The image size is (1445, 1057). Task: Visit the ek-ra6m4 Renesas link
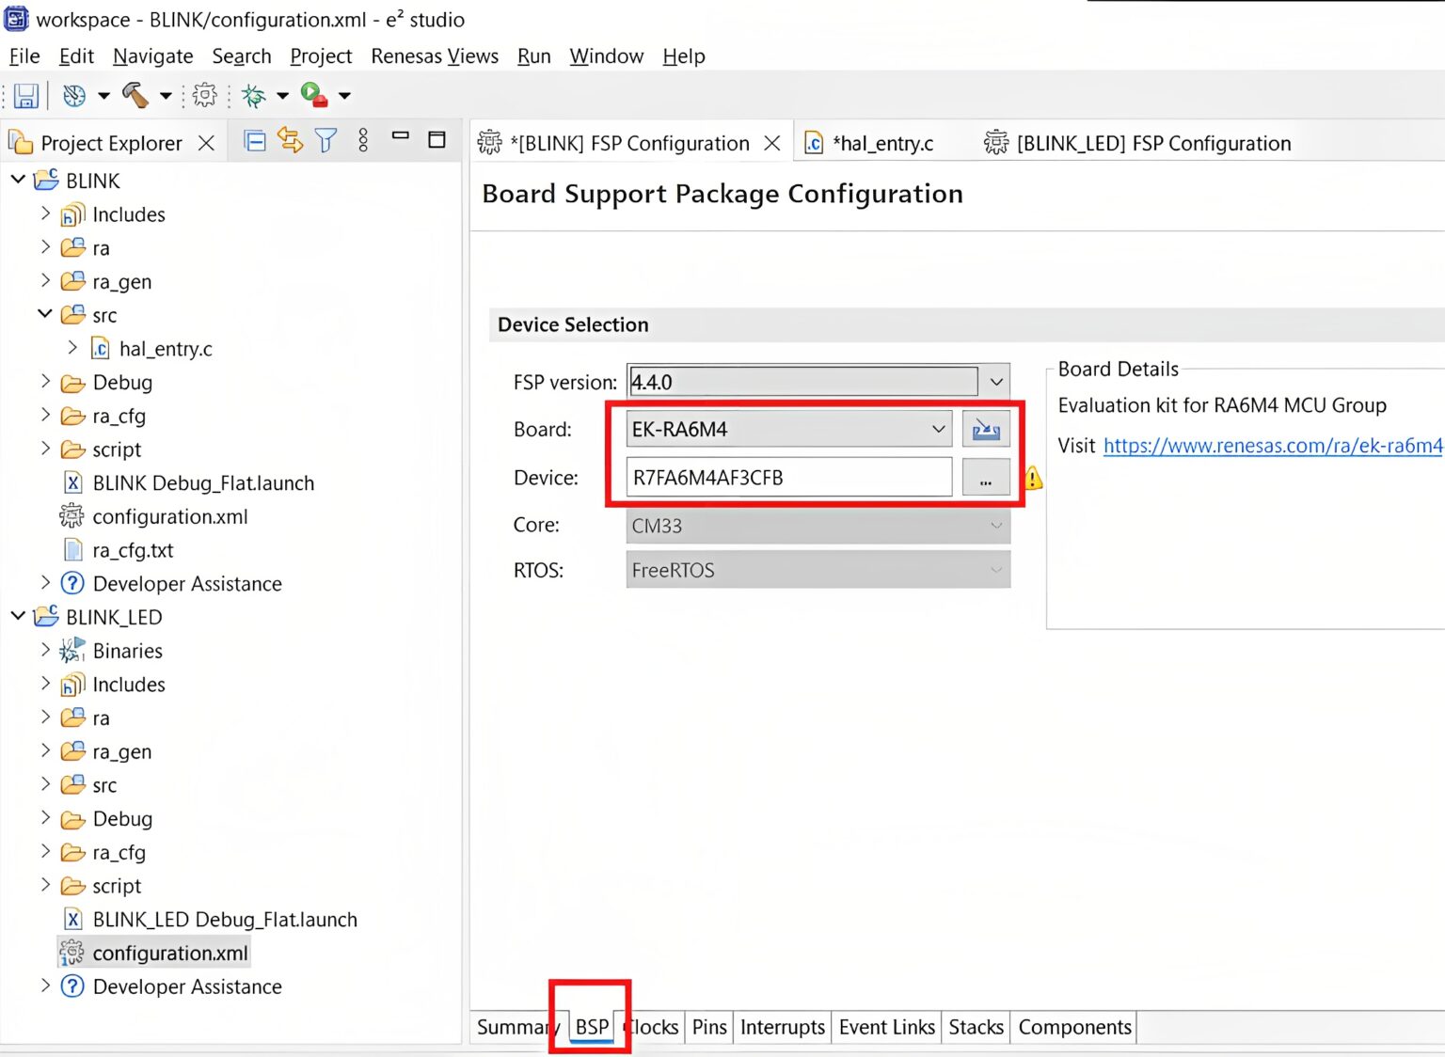(1270, 445)
